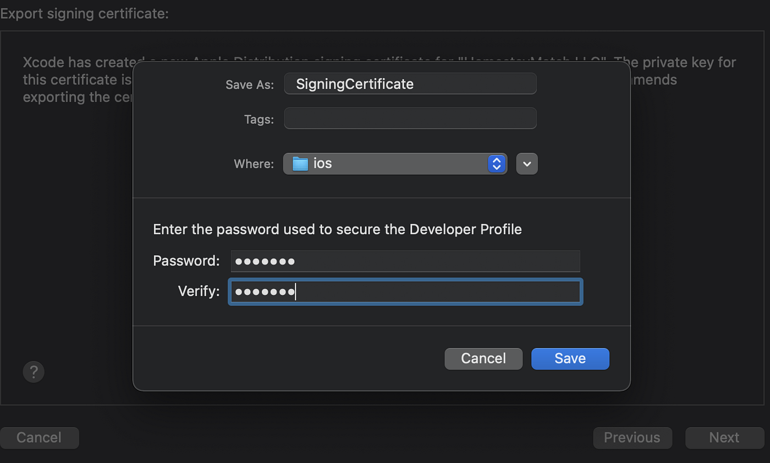The height and width of the screenshot is (463, 770).
Task: Click the "Where:" label
Action: 254,164
